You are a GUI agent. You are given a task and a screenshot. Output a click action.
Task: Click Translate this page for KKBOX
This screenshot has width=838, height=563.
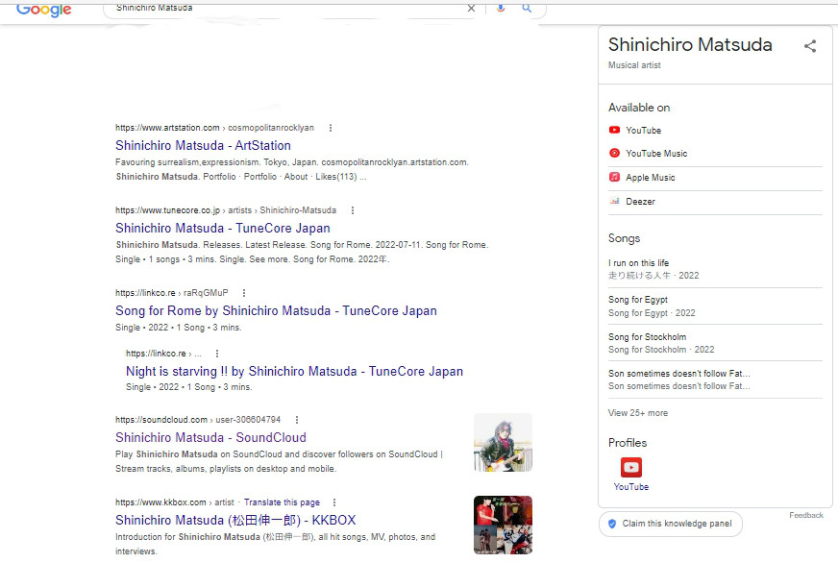pyautogui.click(x=282, y=502)
